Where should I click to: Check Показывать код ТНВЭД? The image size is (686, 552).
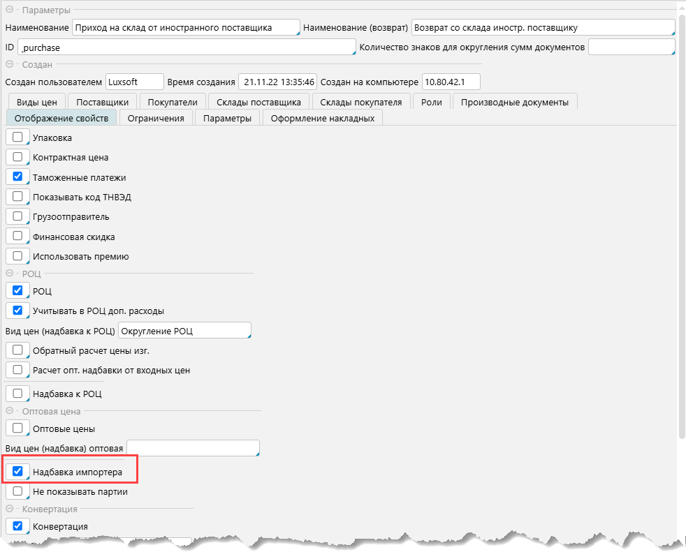(x=17, y=197)
